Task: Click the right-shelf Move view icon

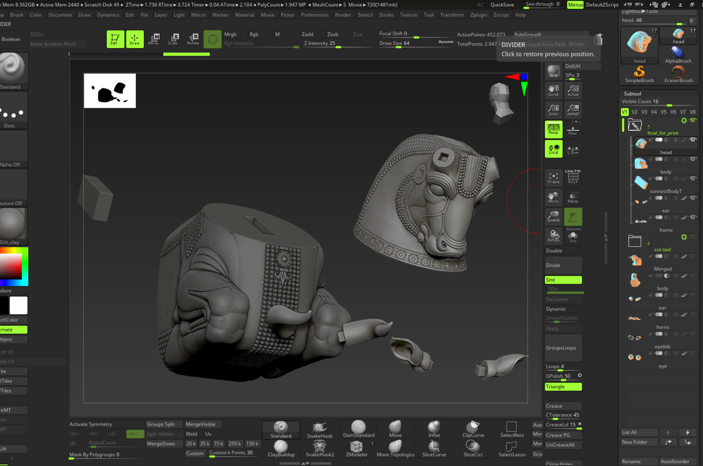Action: click(553, 197)
